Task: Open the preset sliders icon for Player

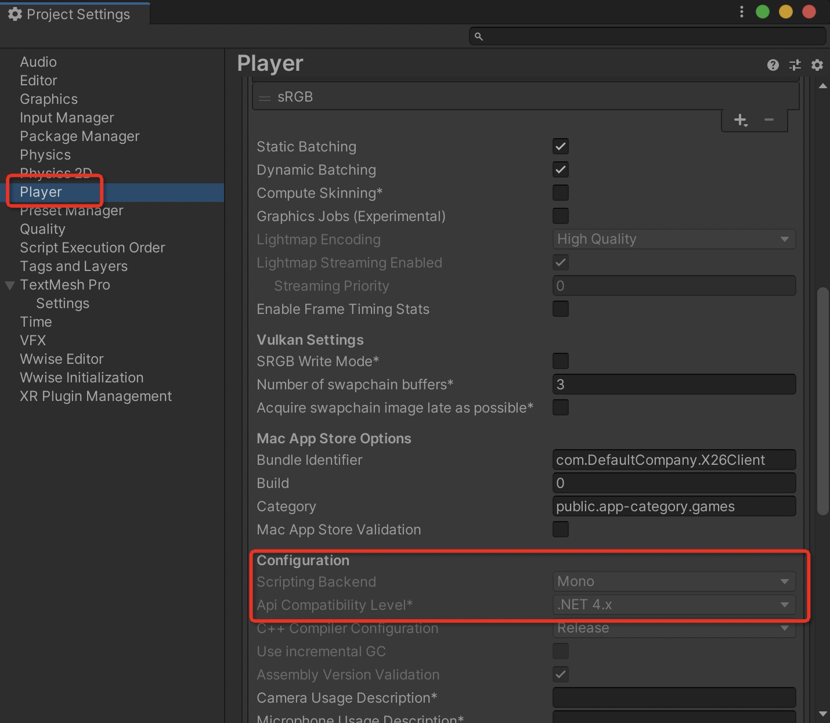Action: point(795,65)
